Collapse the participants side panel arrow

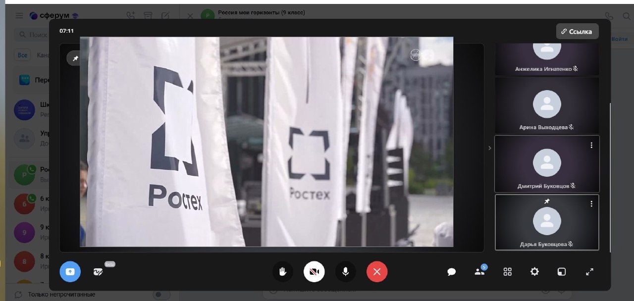click(490, 148)
